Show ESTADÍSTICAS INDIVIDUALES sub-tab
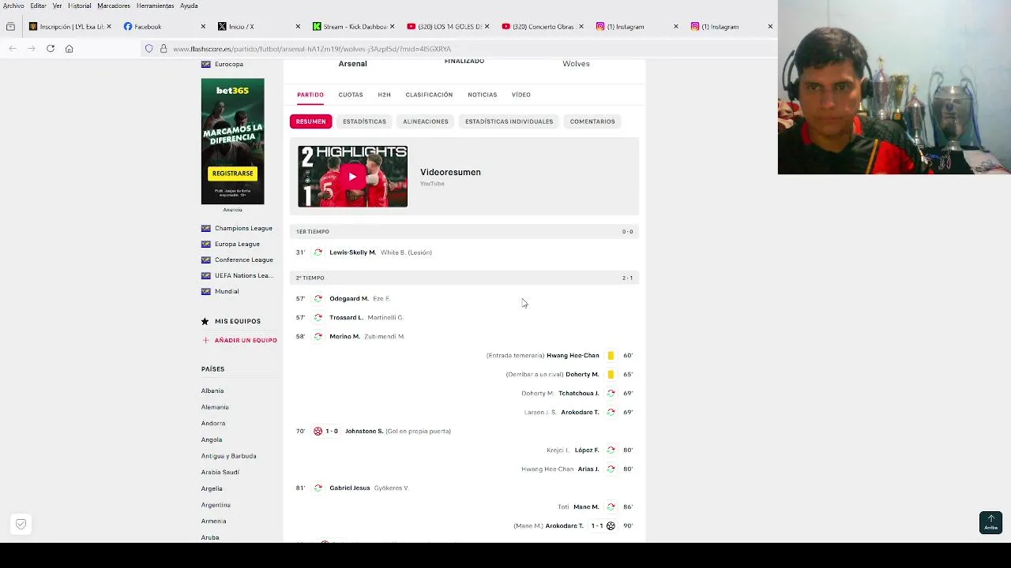Image resolution: width=1011 pixels, height=568 pixels. click(x=509, y=121)
